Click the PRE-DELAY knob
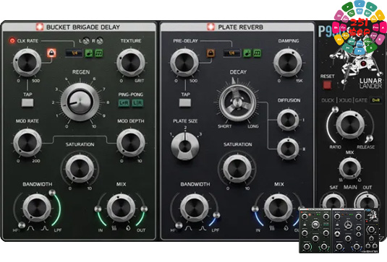387x262 pixels. click(184, 63)
